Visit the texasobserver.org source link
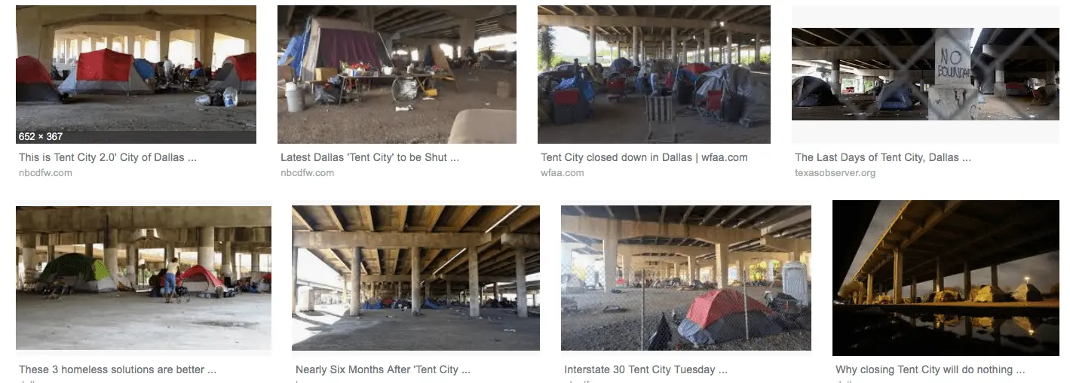 pyautogui.click(x=835, y=173)
